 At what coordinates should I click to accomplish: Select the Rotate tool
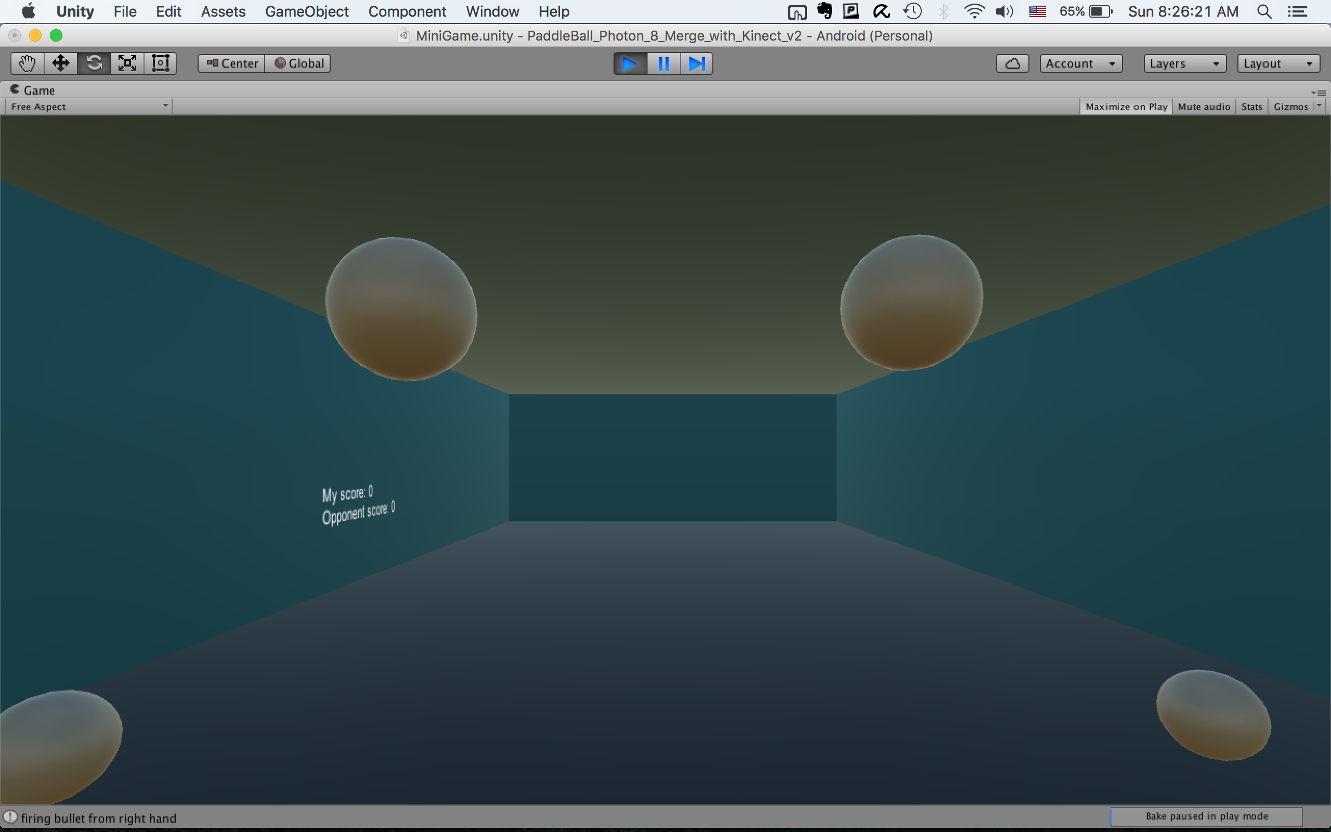coord(94,63)
